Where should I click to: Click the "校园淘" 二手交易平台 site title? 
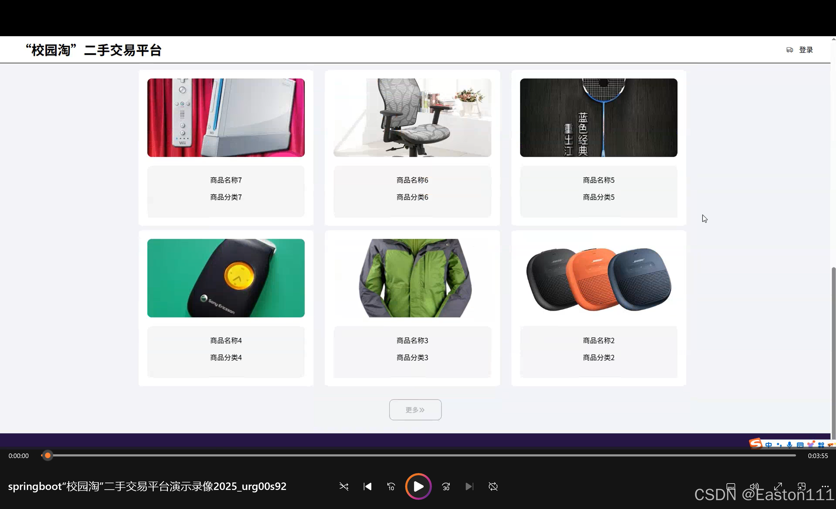(x=94, y=50)
